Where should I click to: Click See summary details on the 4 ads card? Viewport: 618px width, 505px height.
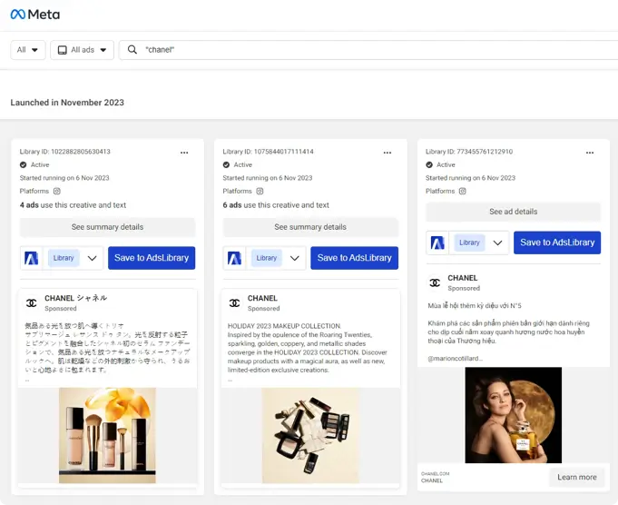tap(108, 227)
